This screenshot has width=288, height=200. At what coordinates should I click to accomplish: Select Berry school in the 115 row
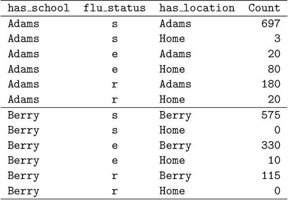coord(23,176)
